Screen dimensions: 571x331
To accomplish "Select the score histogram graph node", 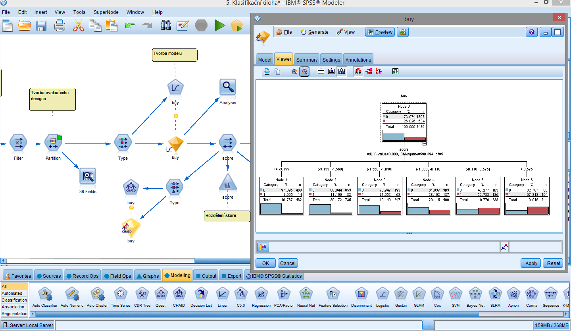I will pos(228,182).
